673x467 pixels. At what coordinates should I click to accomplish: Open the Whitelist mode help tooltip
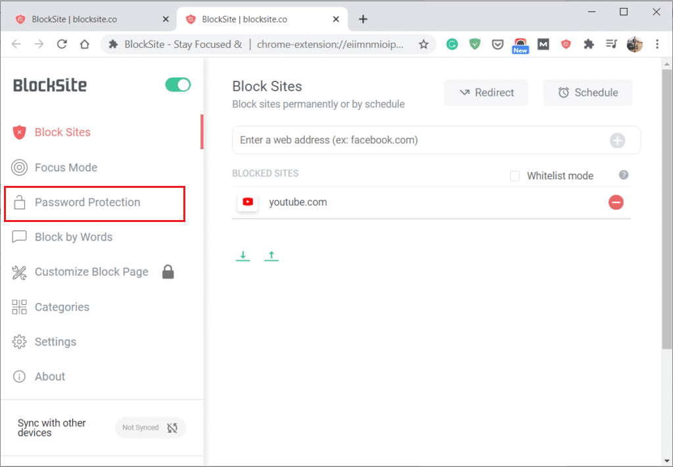[x=623, y=175]
